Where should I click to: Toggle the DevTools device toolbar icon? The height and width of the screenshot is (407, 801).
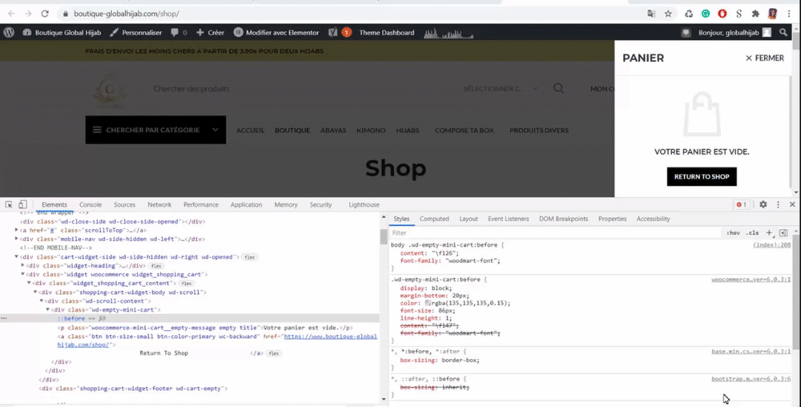click(22, 204)
